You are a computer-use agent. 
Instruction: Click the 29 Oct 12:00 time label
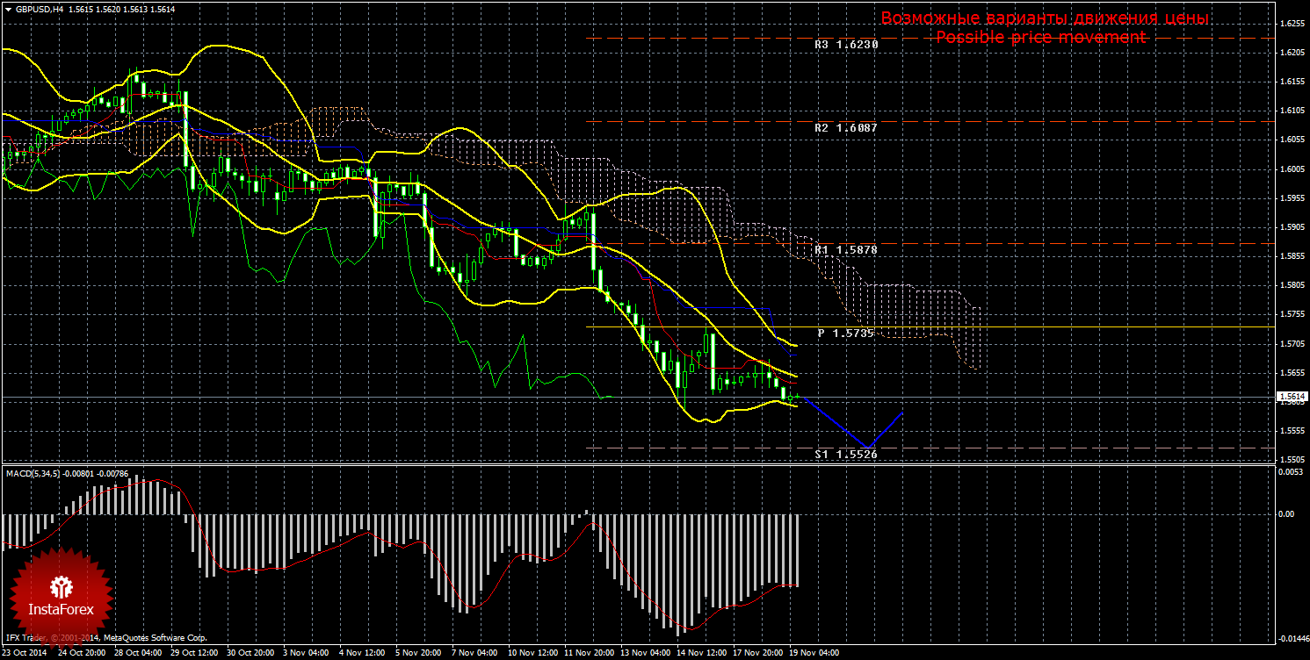194,653
